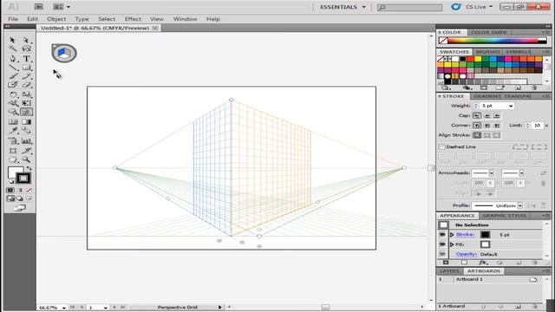The width and height of the screenshot is (555, 312).
Task: Select the Rectangle tool
Action: 26,68
